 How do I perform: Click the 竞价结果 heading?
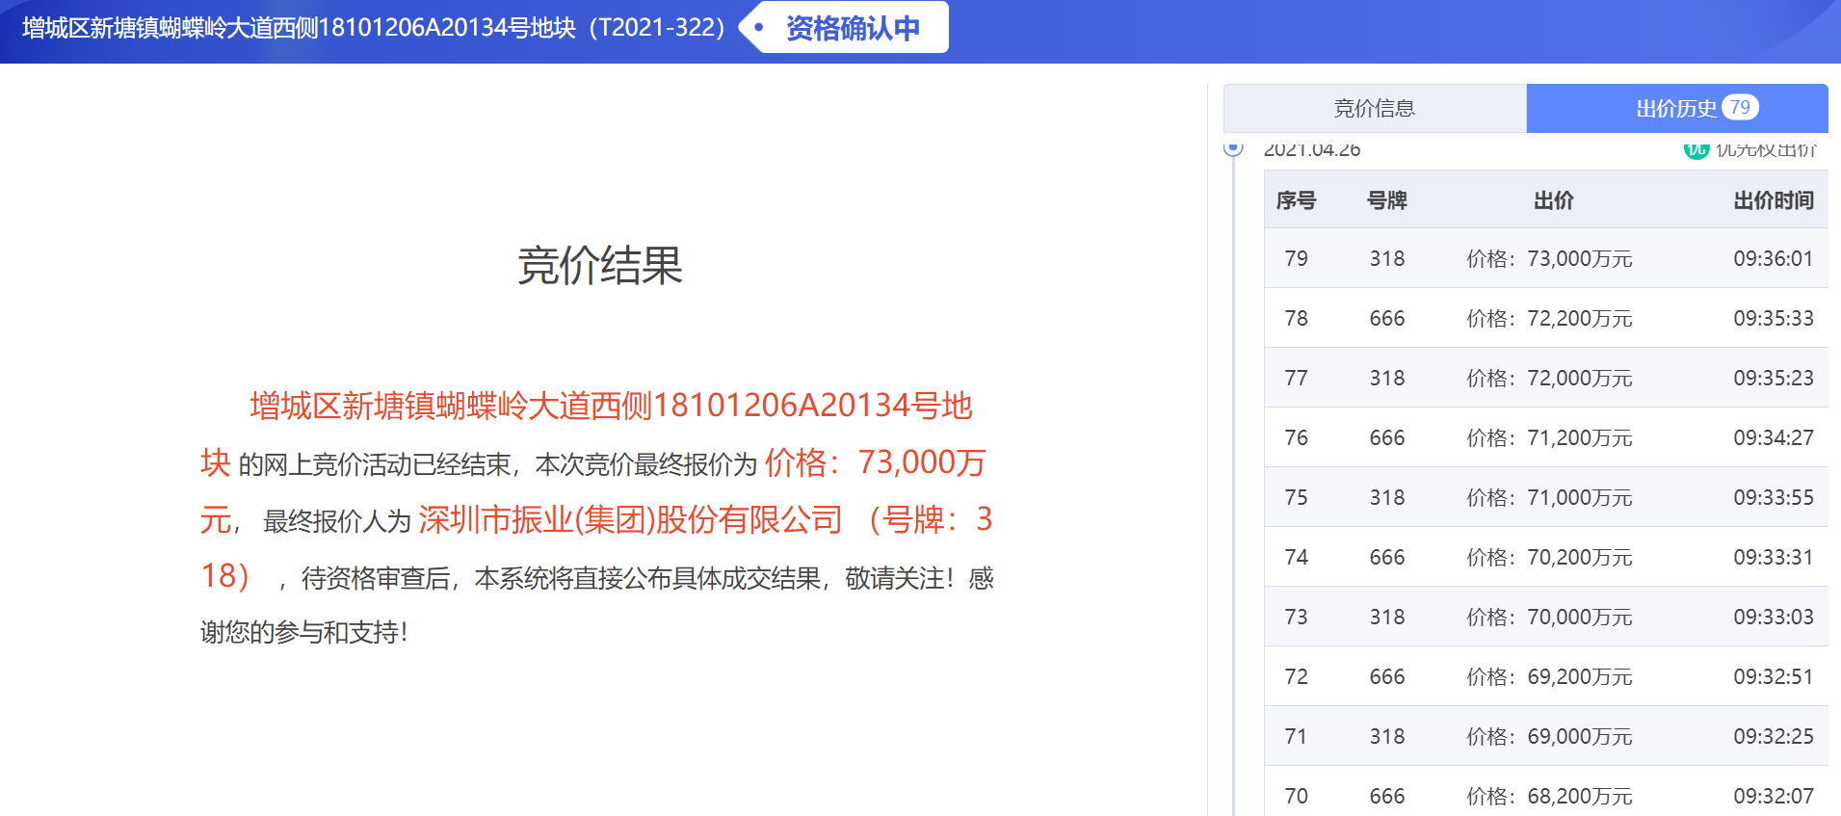(x=599, y=266)
